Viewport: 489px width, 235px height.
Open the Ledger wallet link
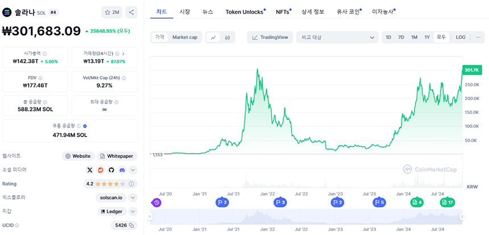(x=112, y=211)
